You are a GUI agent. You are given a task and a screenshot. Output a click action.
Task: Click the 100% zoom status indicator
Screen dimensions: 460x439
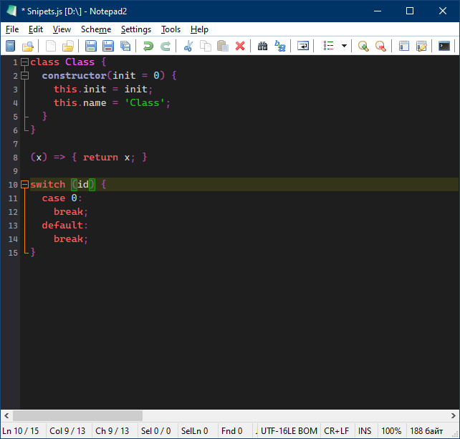(x=391, y=431)
